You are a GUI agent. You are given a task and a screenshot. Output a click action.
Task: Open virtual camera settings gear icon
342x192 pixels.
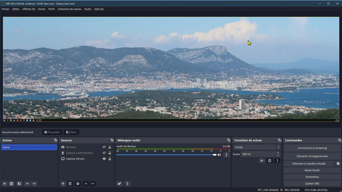click(338, 164)
